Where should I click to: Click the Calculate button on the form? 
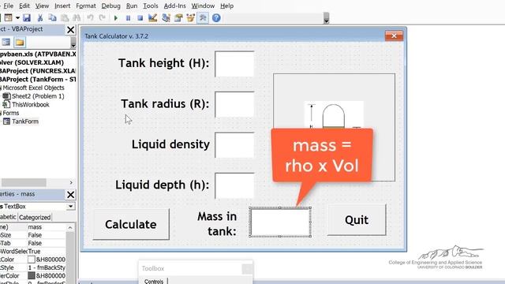tap(131, 224)
